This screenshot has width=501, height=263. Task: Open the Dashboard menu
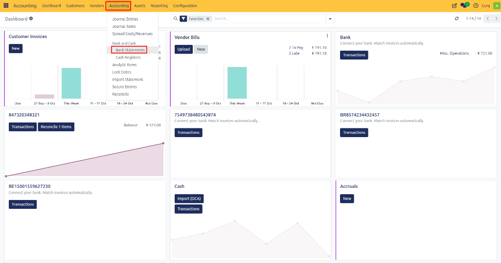[51, 6]
